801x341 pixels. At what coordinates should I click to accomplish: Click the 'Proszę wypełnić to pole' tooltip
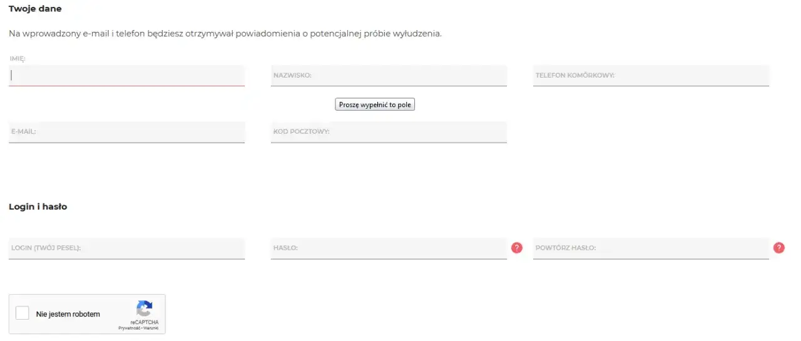tap(375, 104)
